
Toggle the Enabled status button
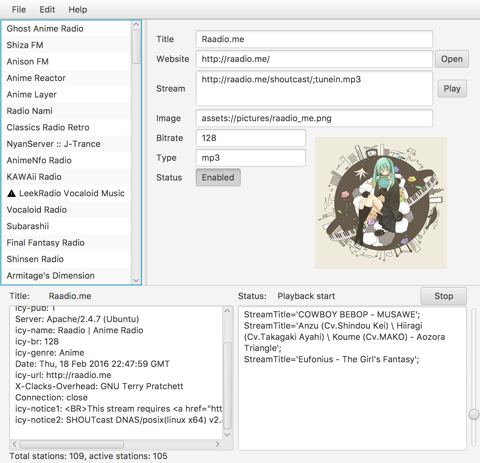pyautogui.click(x=218, y=177)
